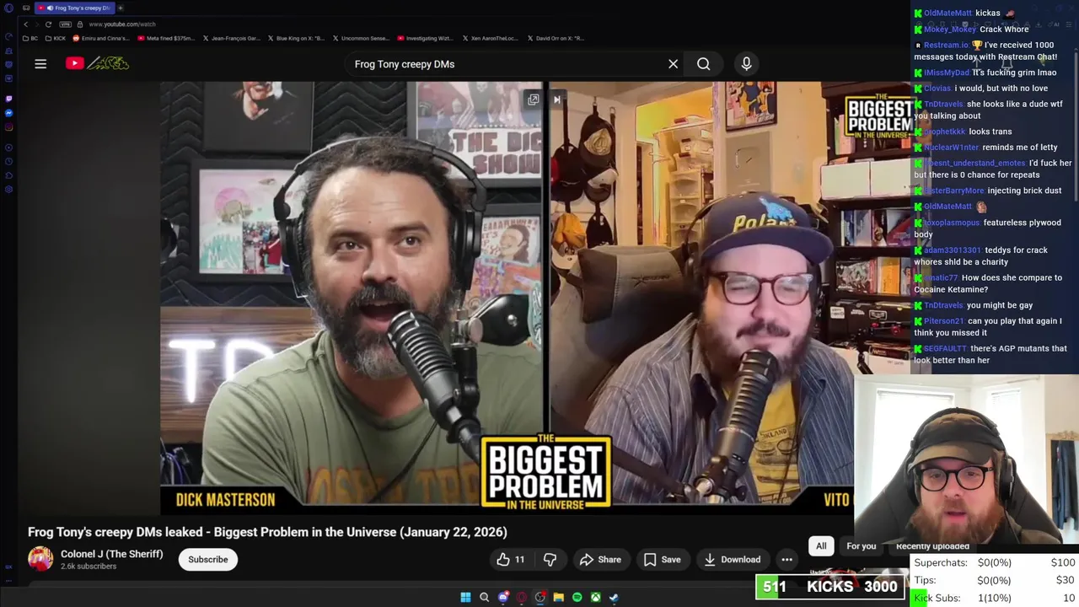
Task: Open Spotify from the taskbar
Action: pos(577,598)
